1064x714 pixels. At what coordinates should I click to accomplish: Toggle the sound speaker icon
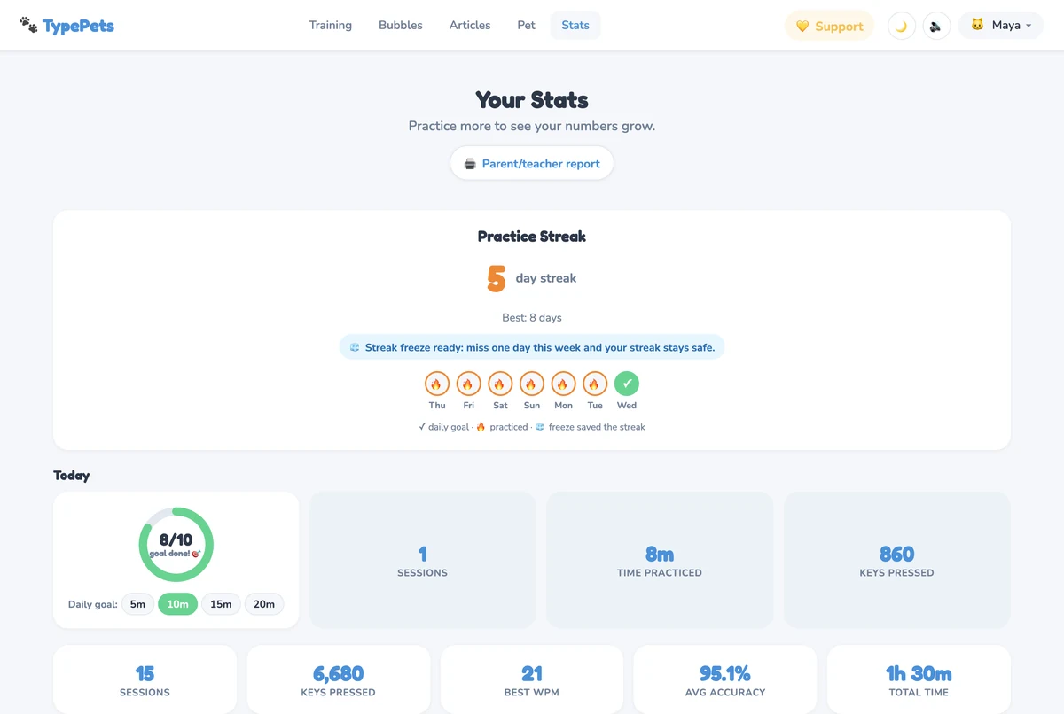coord(936,26)
